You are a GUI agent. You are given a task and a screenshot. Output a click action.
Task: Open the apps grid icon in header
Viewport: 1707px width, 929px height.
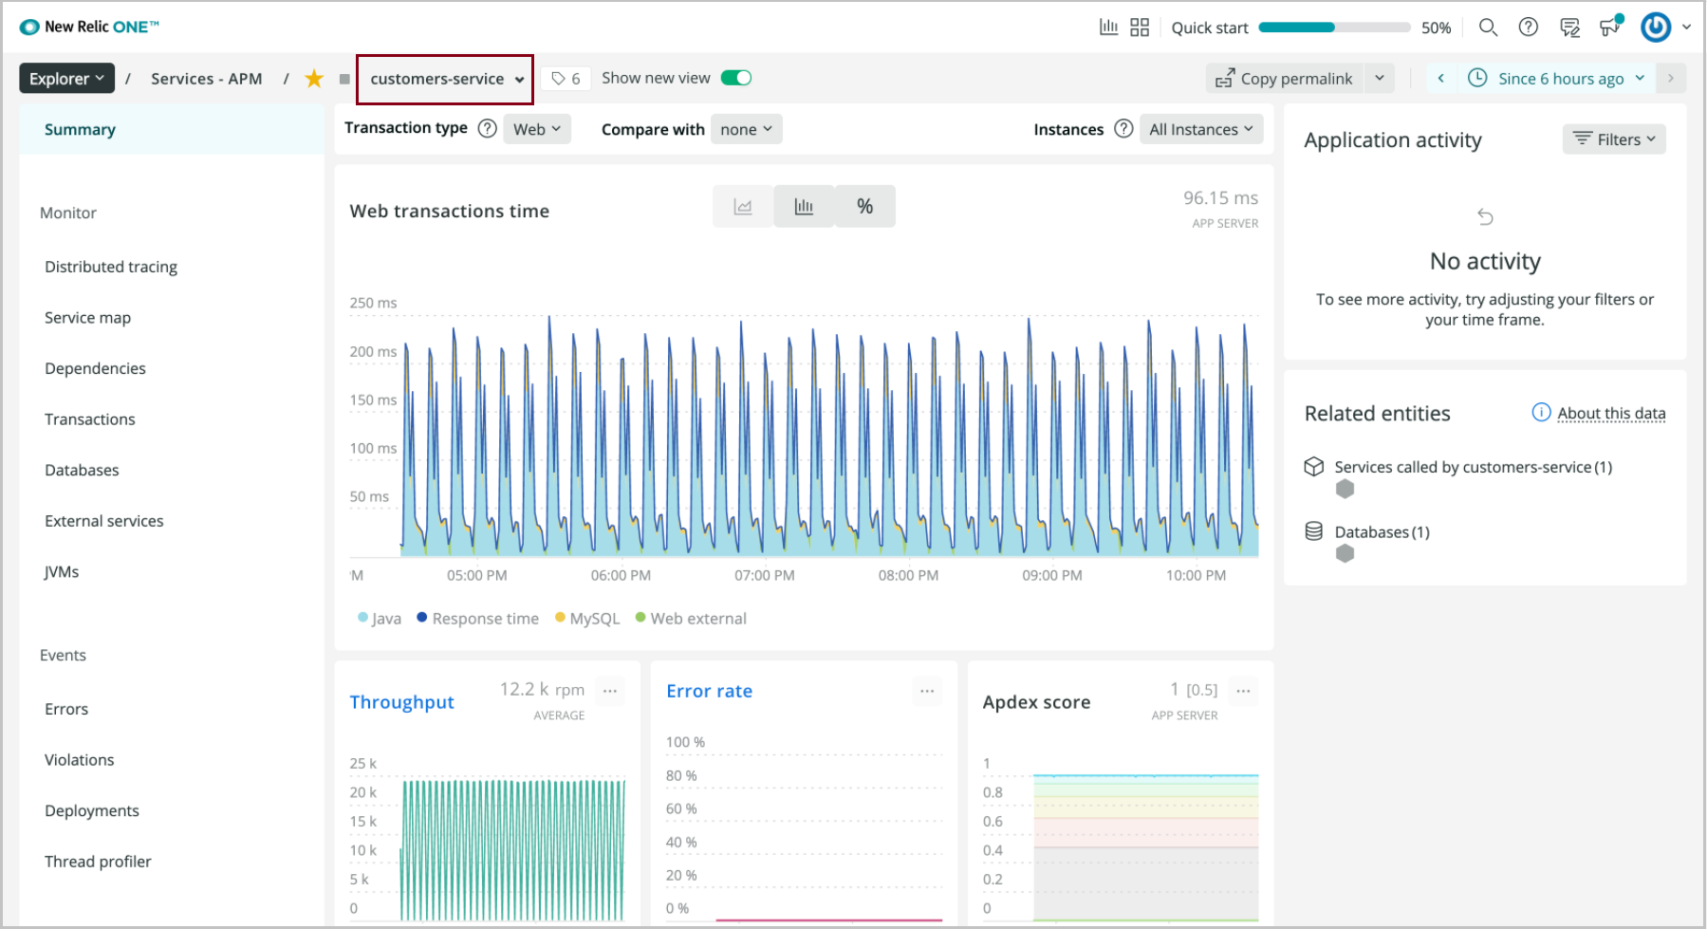pos(1140,28)
